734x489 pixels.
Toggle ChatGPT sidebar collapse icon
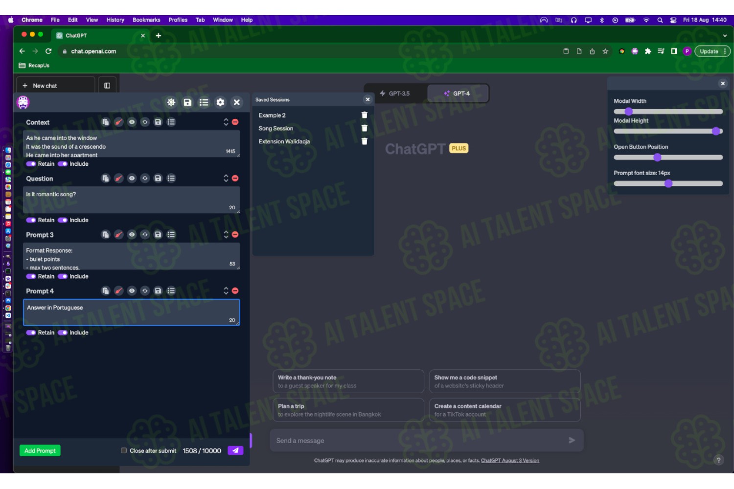pyautogui.click(x=107, y=86)
